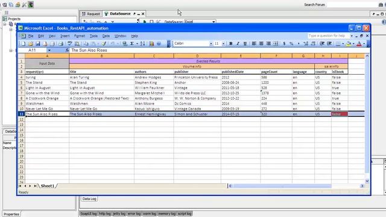
Task: Click the Excel Help question icon
Action: coord(159,44)
